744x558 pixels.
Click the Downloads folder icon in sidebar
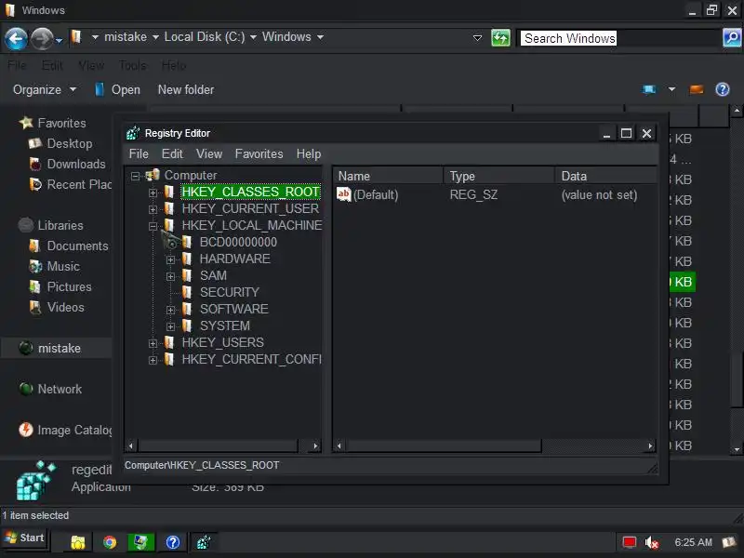tap(35, 164)
